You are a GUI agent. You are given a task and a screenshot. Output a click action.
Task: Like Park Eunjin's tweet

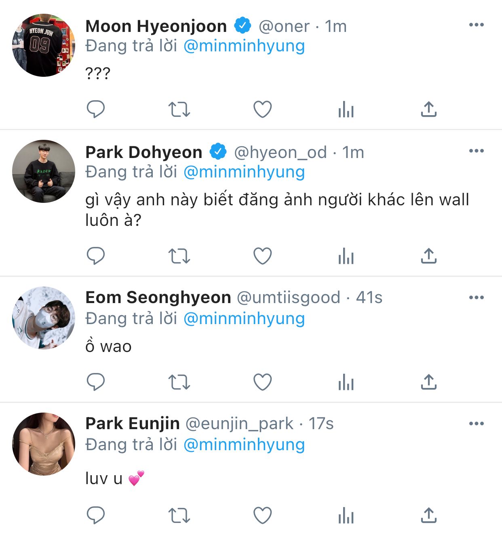click(262, 516)
